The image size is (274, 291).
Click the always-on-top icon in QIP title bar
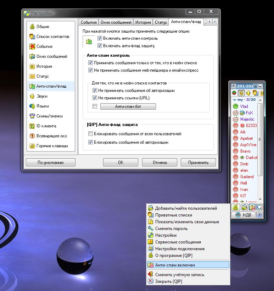(255, 86)
